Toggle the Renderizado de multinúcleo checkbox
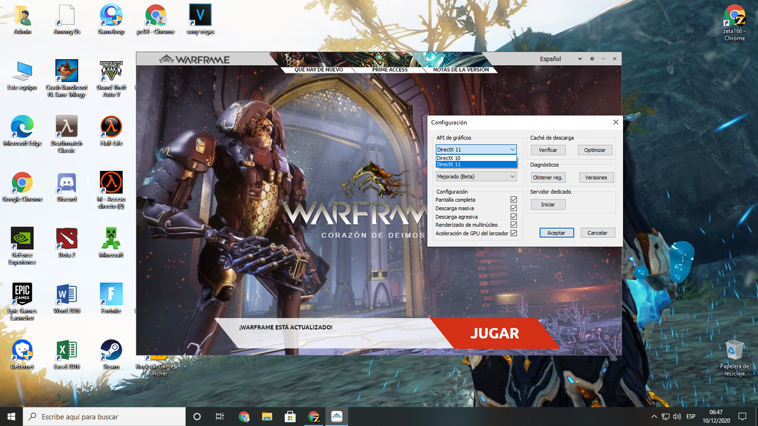The width and height of the screenshot is (758, 426). coord(513,225)
